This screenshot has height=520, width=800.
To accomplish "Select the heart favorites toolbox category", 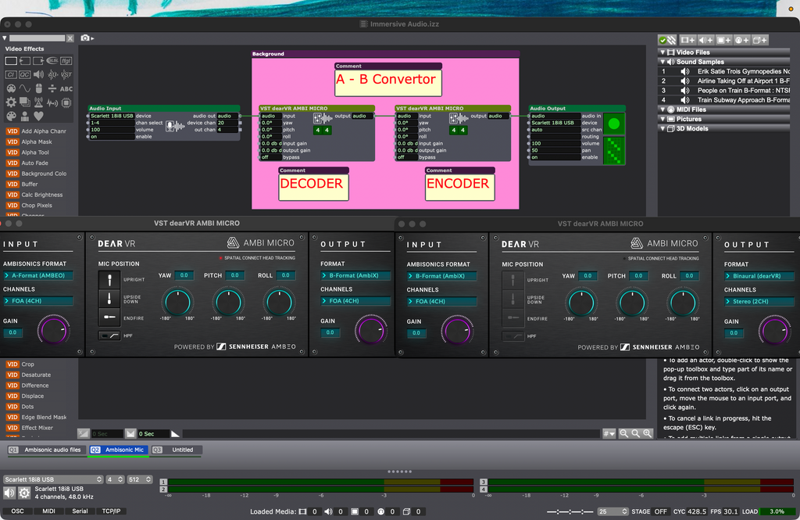I will point(39,116).
